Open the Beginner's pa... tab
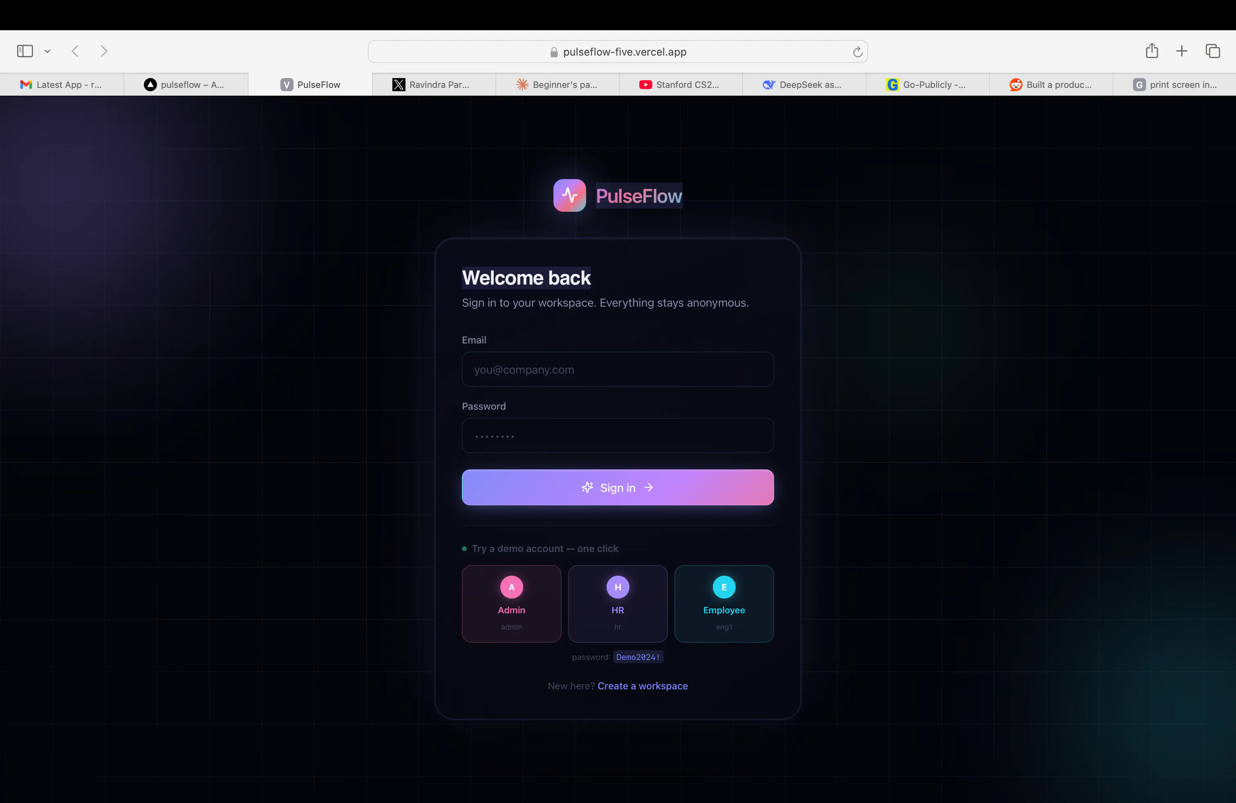Screen dimensions: 1236x803 click(x=557, y=84)
